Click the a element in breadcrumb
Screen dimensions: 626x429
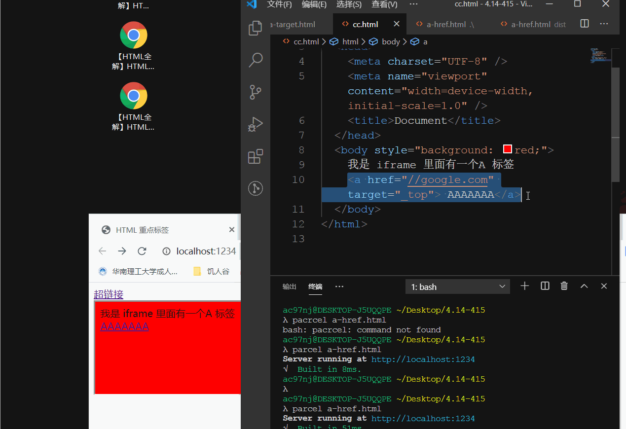[425, 41]
